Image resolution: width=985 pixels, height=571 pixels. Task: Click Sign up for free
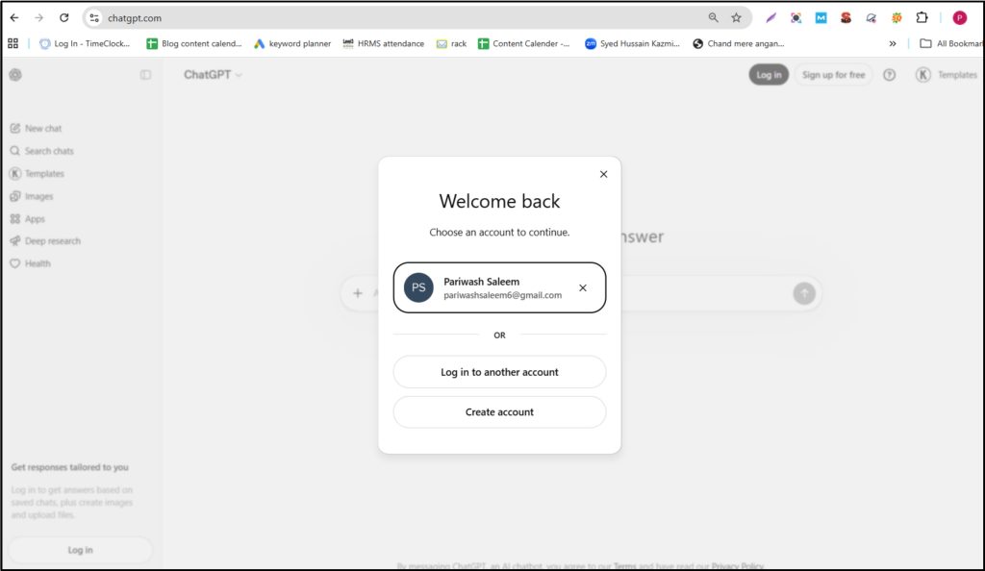833,75
